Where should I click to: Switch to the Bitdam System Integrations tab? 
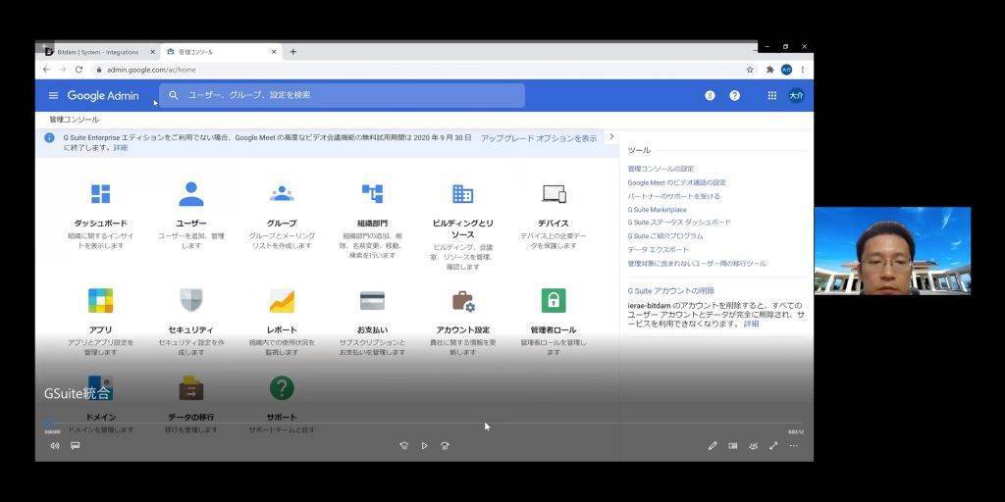[x=97, y=52]
